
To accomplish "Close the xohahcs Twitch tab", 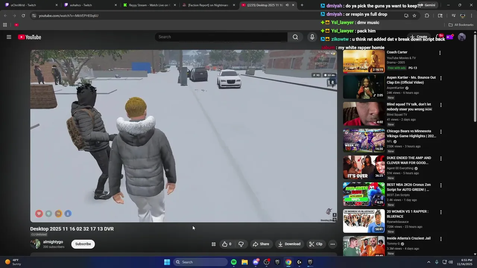I will click(x=116, y=5).
